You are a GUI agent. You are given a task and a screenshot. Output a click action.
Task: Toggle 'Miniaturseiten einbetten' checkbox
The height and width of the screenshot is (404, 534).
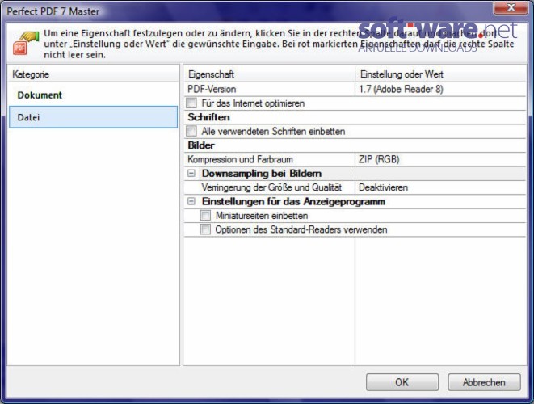point(205,215)
